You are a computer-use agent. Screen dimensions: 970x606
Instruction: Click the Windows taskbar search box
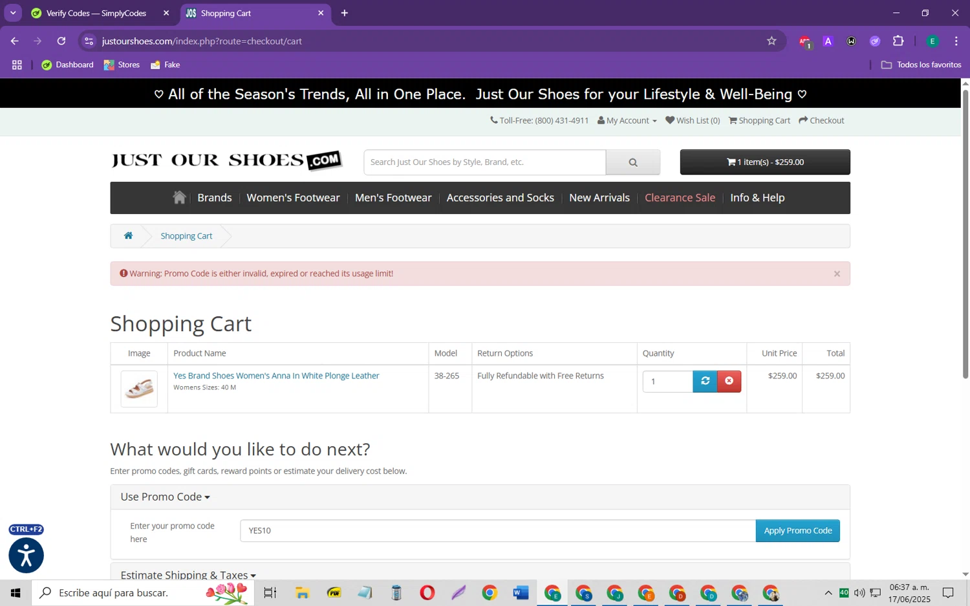click(x=143, y=592)
